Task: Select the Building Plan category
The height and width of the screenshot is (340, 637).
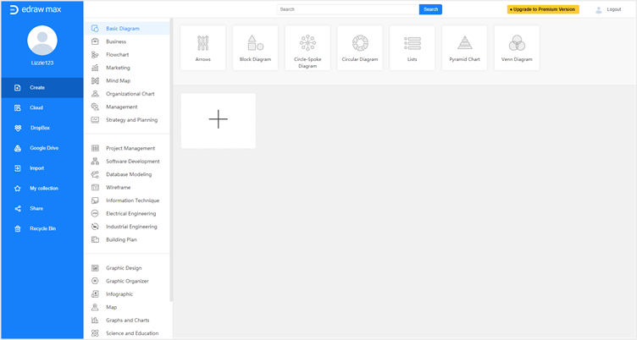Action: [x=127, y=240]
